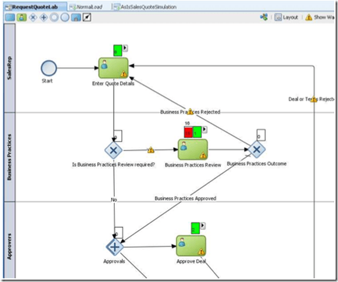Image resolution: width=338 pixels, height=282 pixels.
Task: Select the Approve Deal task node
Action: (191, 245)
